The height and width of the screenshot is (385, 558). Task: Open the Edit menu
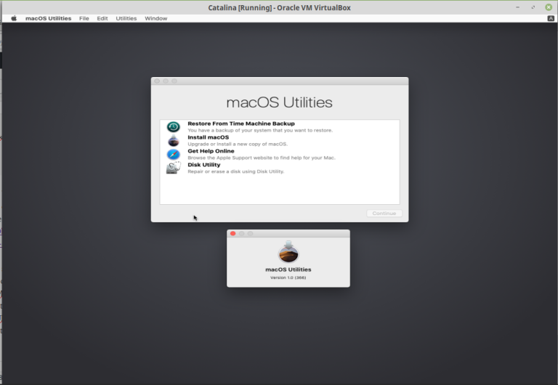[102, 18]
